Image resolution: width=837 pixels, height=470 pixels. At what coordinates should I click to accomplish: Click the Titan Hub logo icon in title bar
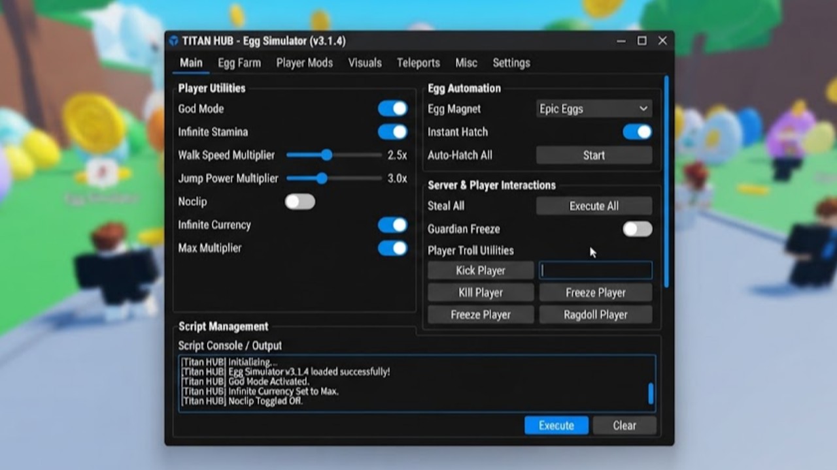pos(173,41)
